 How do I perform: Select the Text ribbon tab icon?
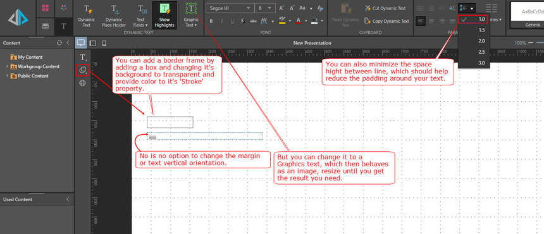63,27
